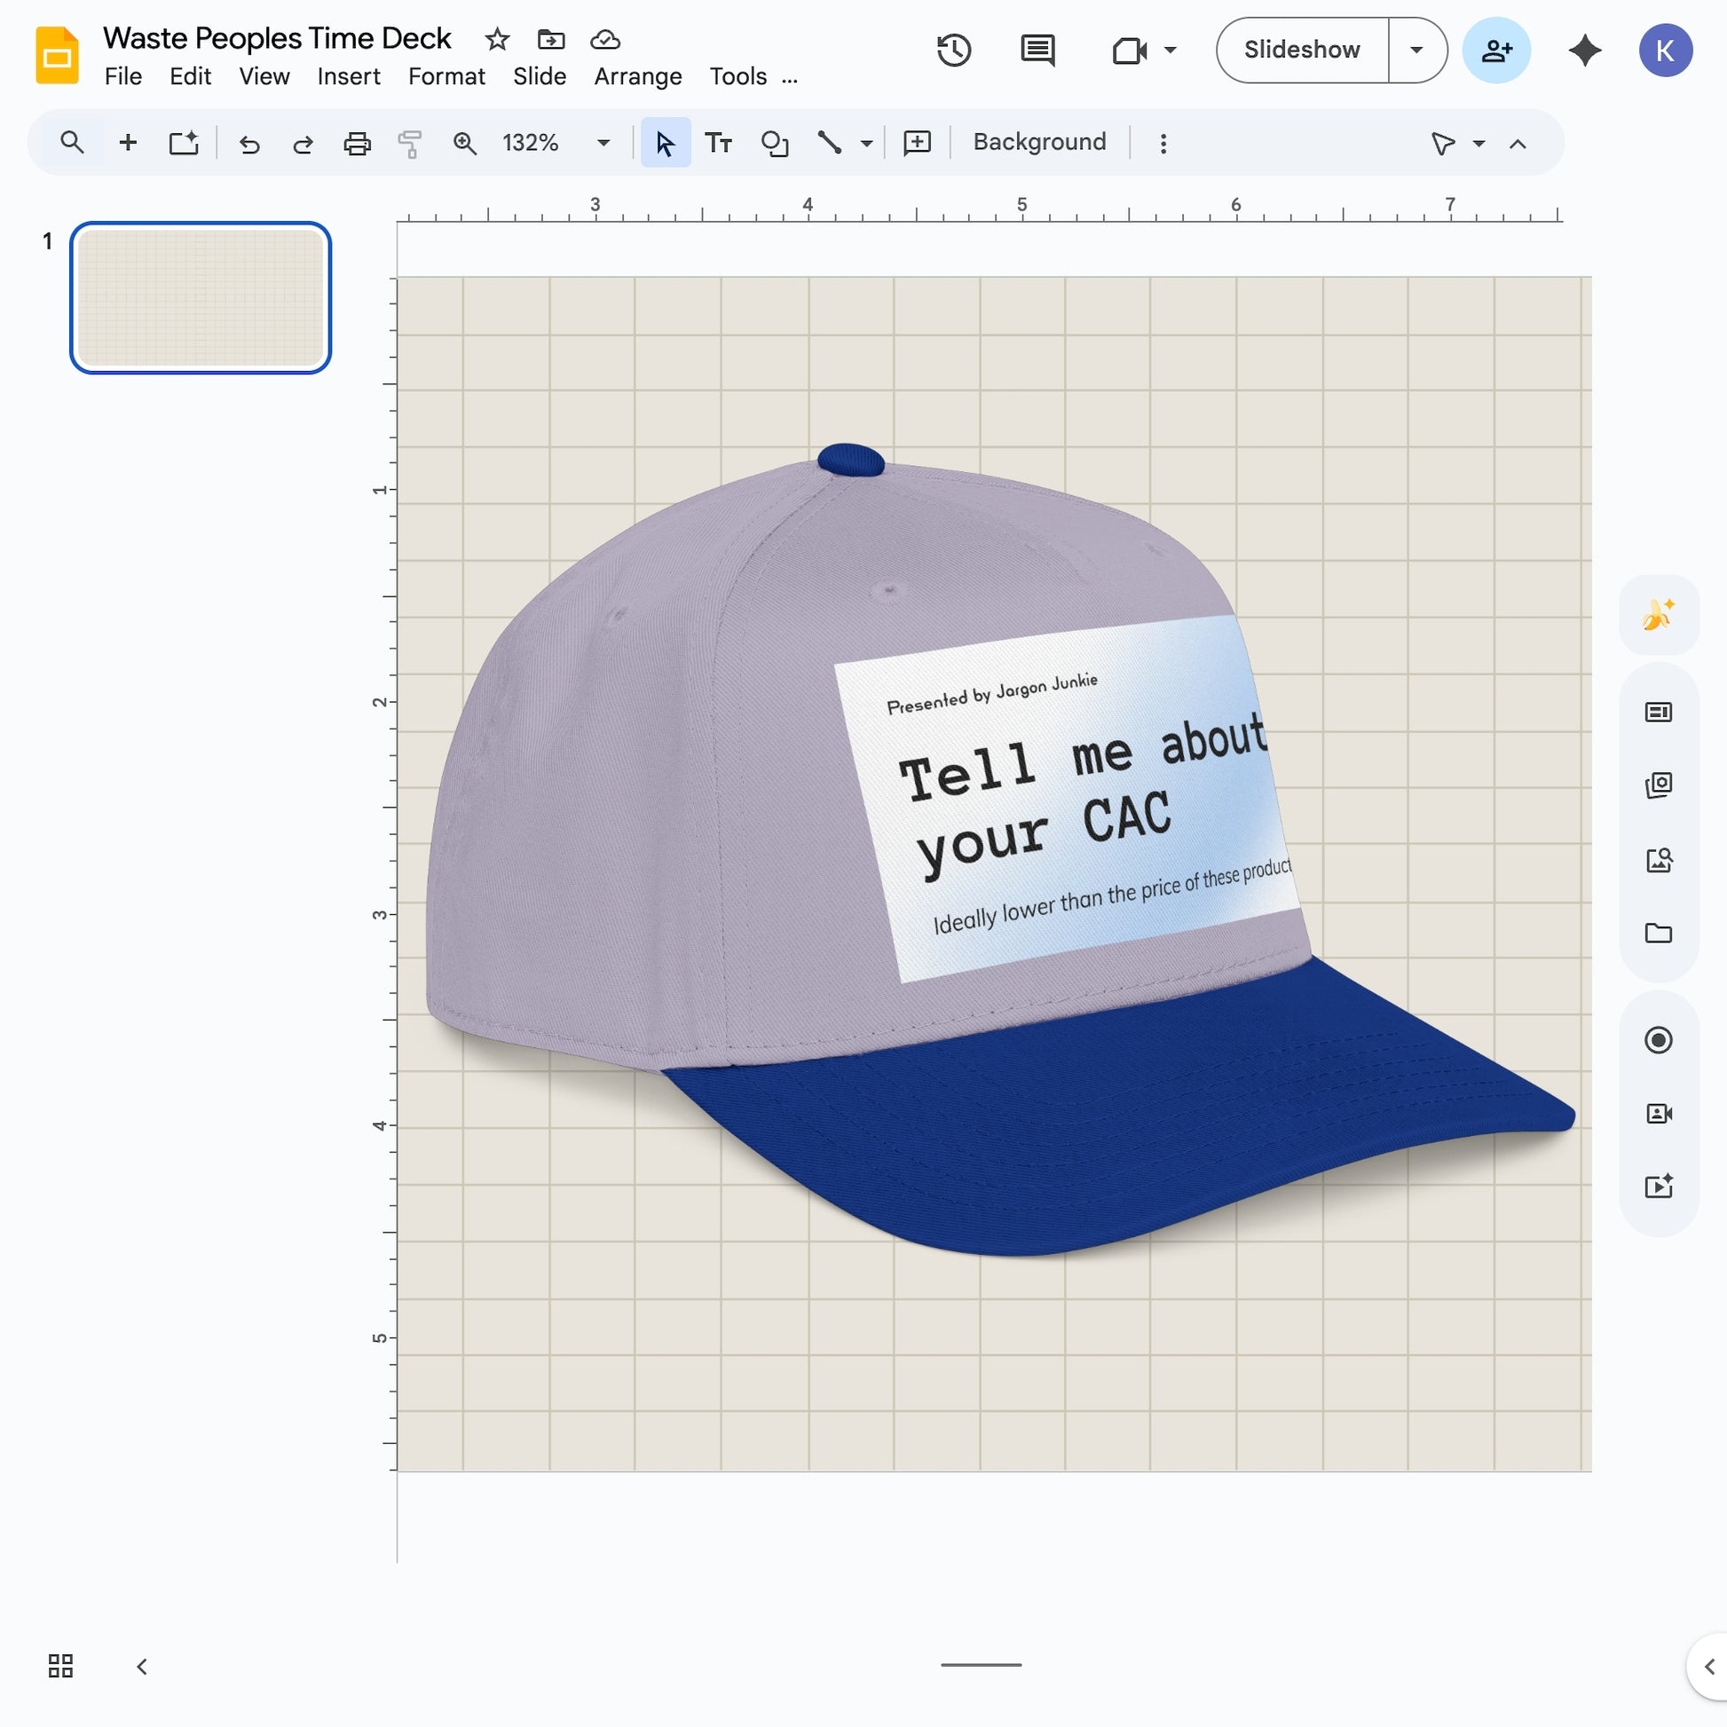The width and height of the screenshot is (1727, 1727).
Task: Use the paint format tool
Action: point(409,141)
